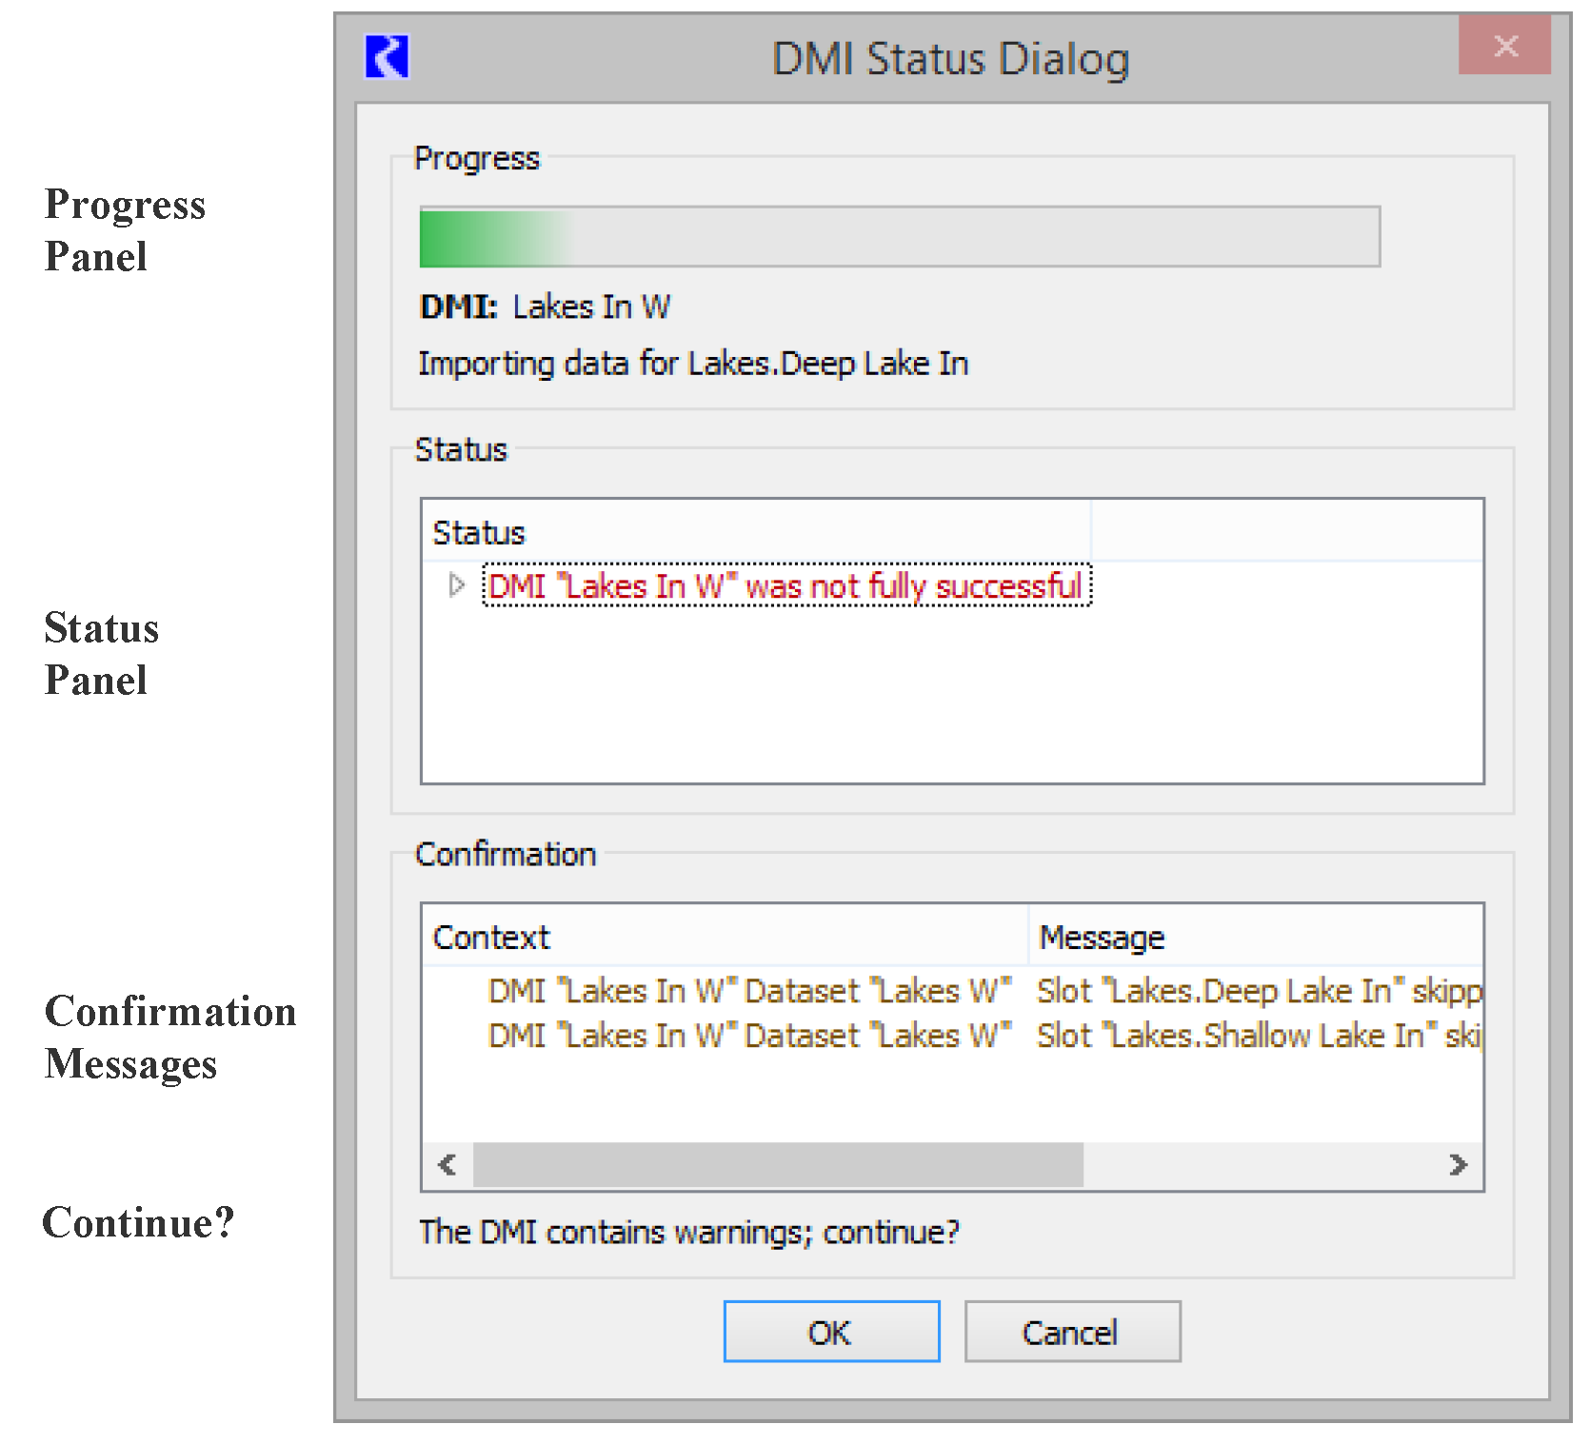Screen dimensions: 1590x1444
Task: Click the Message column header
Action: [x=1257, y=938]
